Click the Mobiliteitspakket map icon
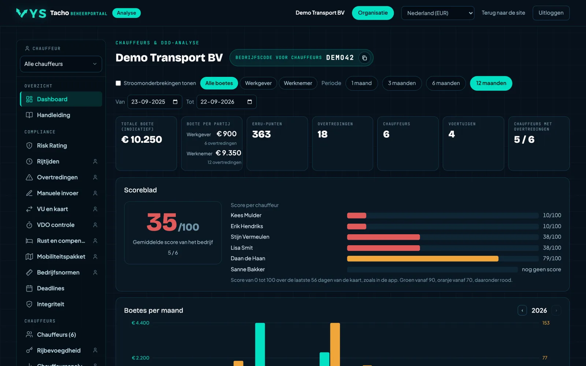 pos(29,257)
